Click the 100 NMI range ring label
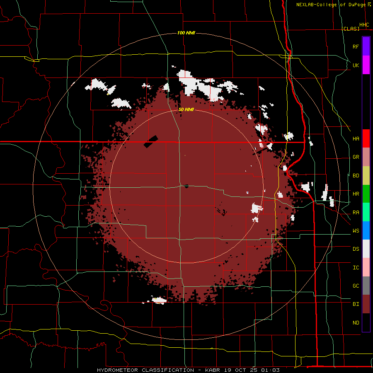This screenshot has height=373, width=373. [186, 33]
